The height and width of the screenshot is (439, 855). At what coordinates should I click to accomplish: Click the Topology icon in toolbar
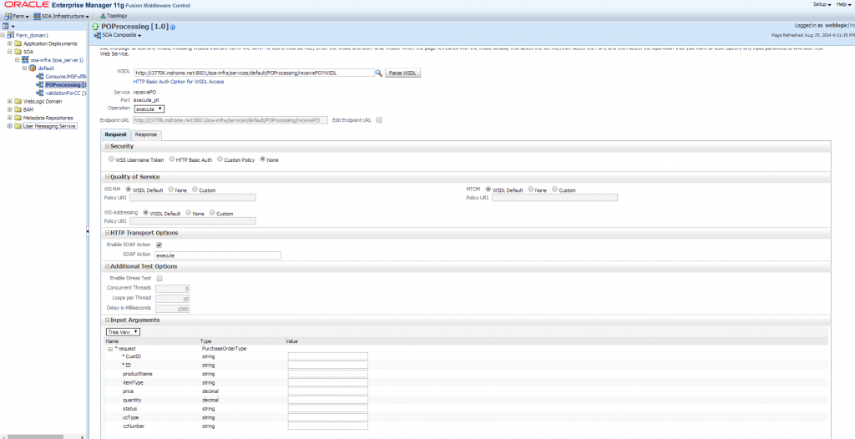[103, 16]
